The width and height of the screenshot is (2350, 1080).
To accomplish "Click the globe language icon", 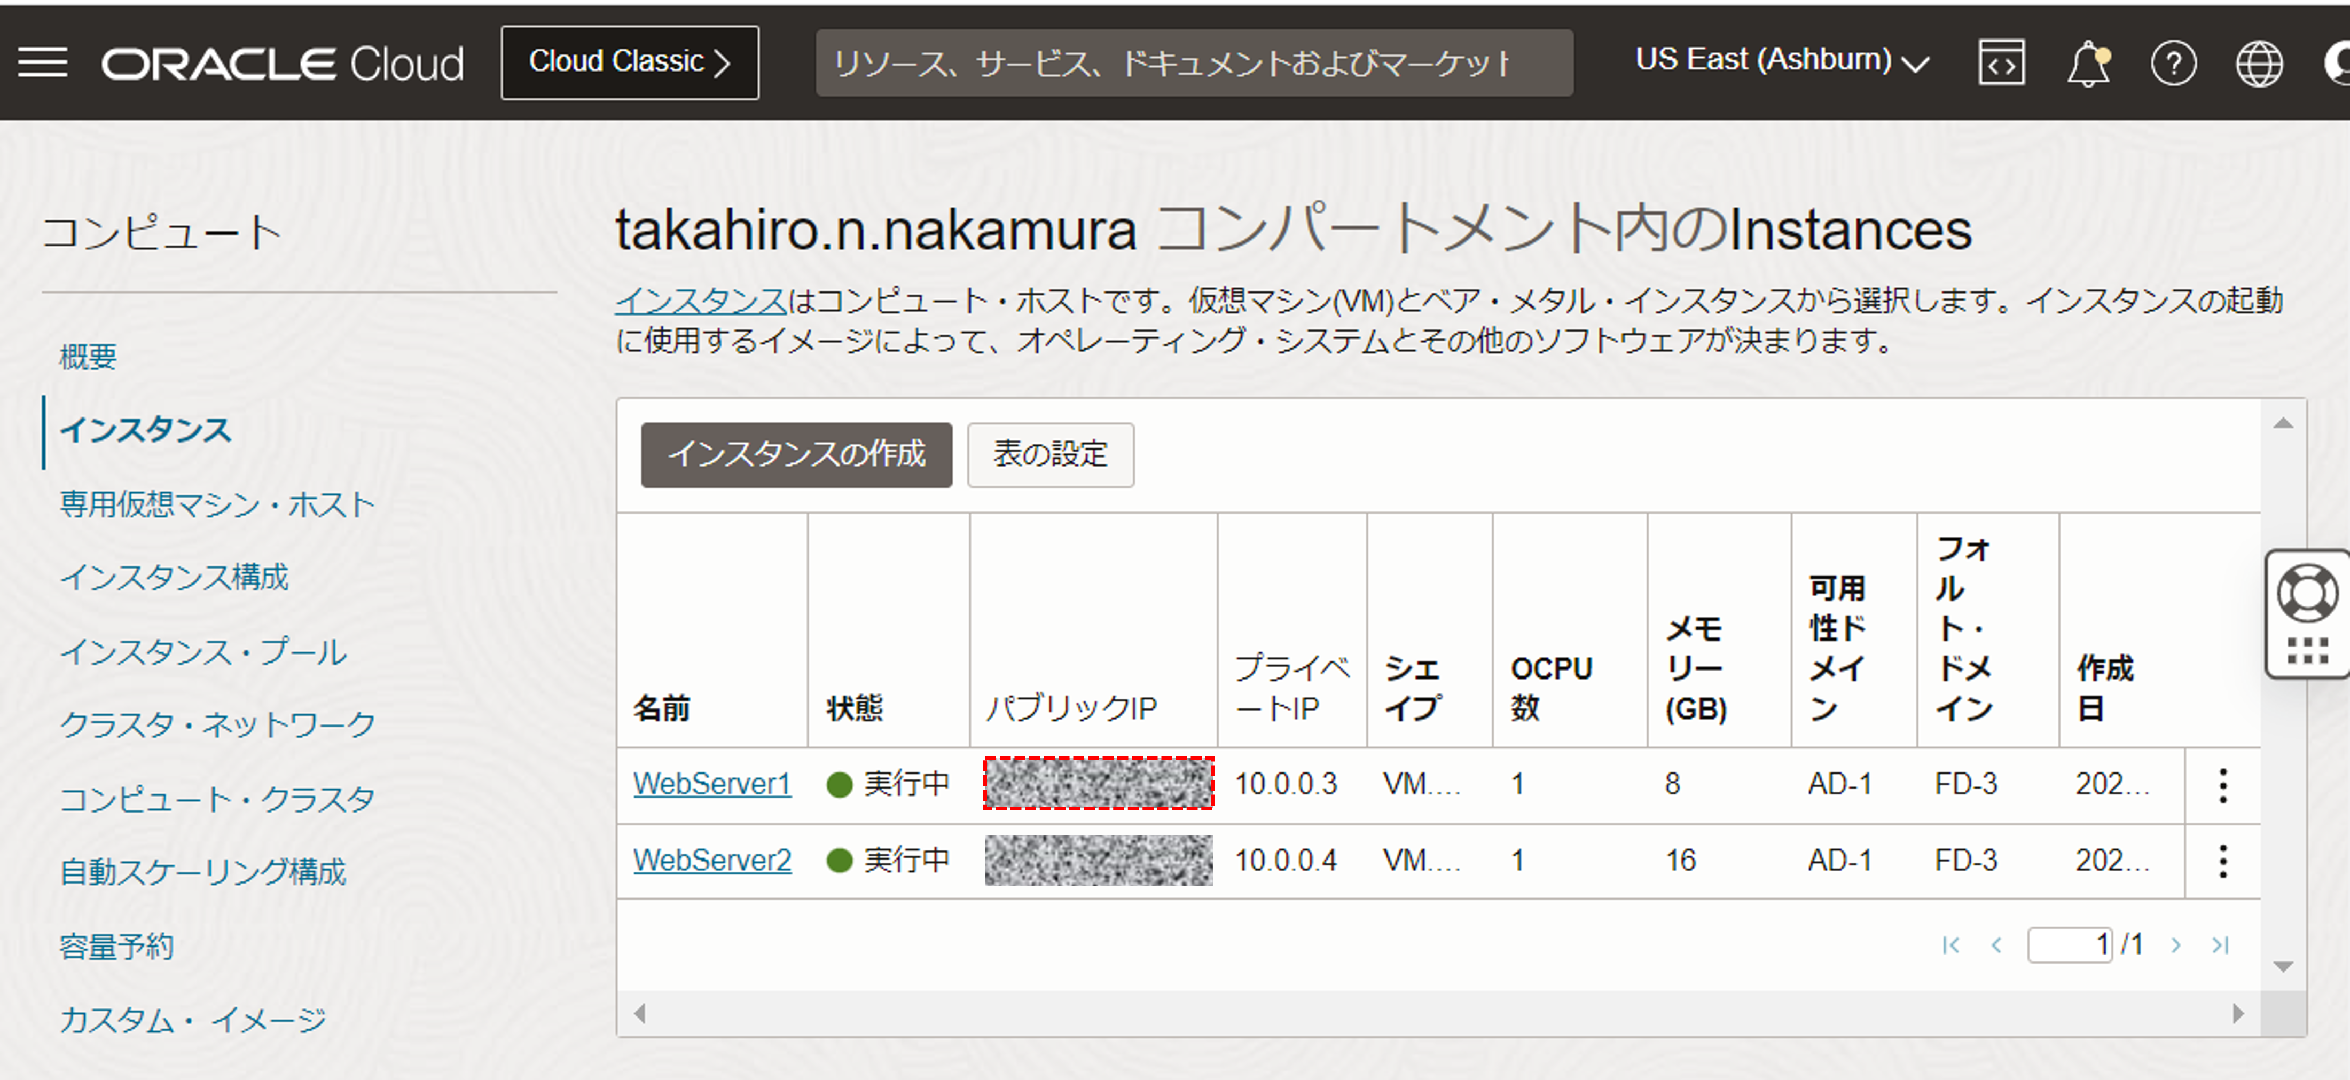I will coord(2259,65).
